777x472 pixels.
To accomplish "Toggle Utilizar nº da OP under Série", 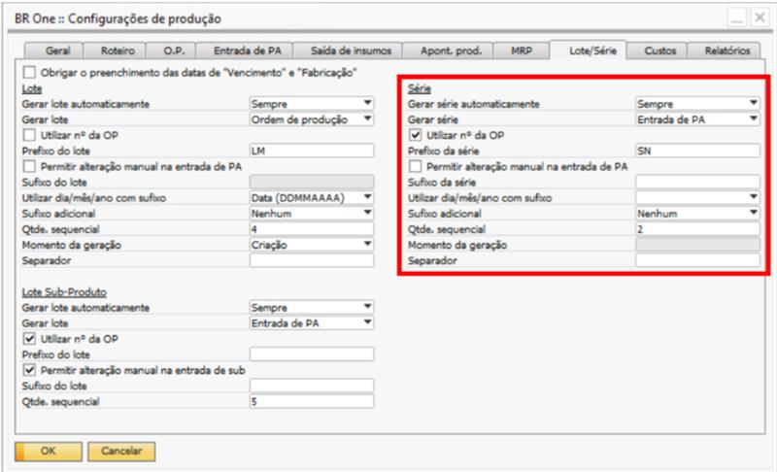I will 417,135.
